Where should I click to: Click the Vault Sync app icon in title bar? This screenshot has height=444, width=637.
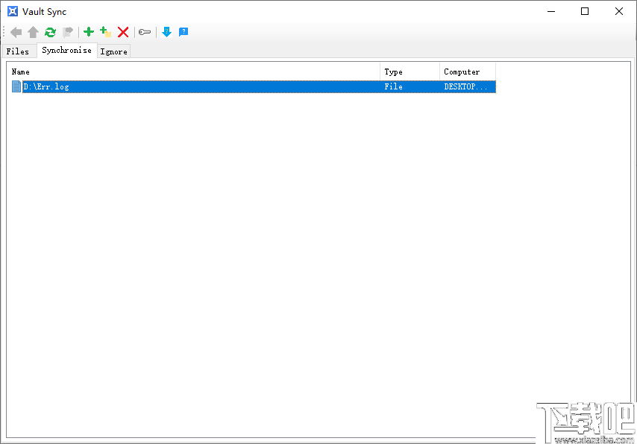pos(13,11)
